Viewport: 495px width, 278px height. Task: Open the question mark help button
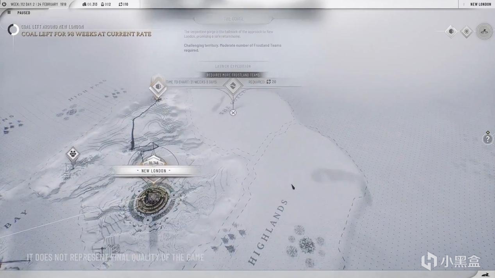pos(487,139)
